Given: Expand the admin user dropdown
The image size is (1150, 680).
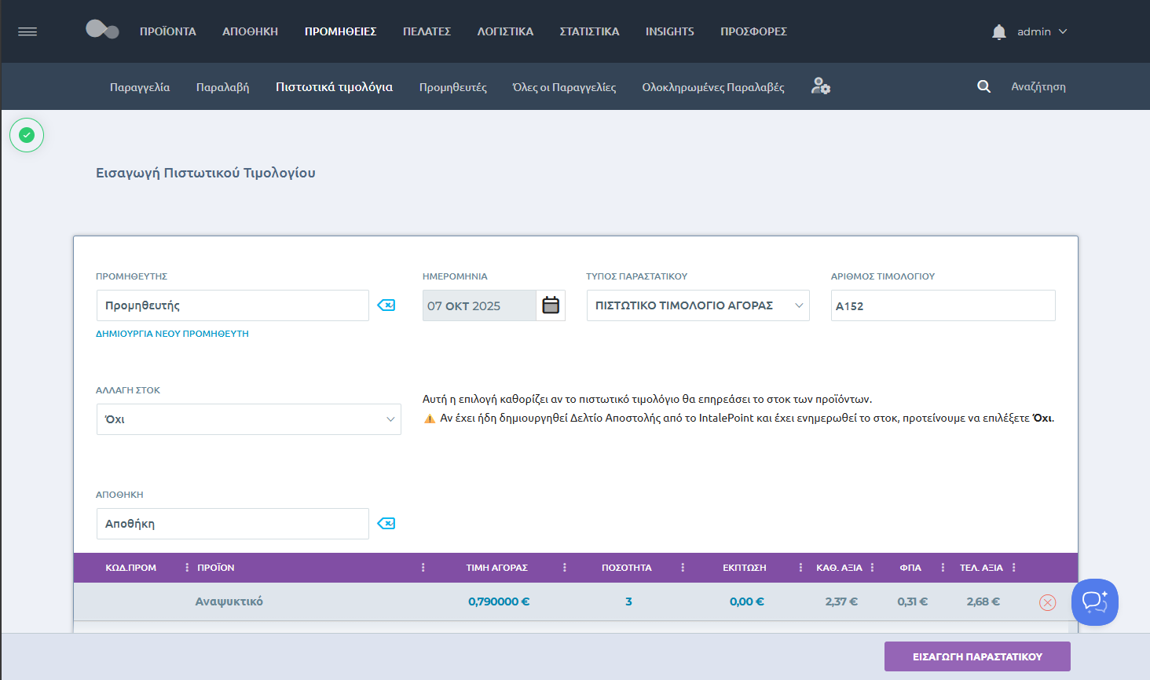Looking at the screenshot, I should click(1042, 31).
